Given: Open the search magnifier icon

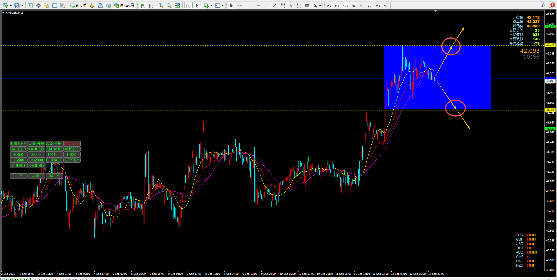Looking at the screenshot, I should click(543, 6).
